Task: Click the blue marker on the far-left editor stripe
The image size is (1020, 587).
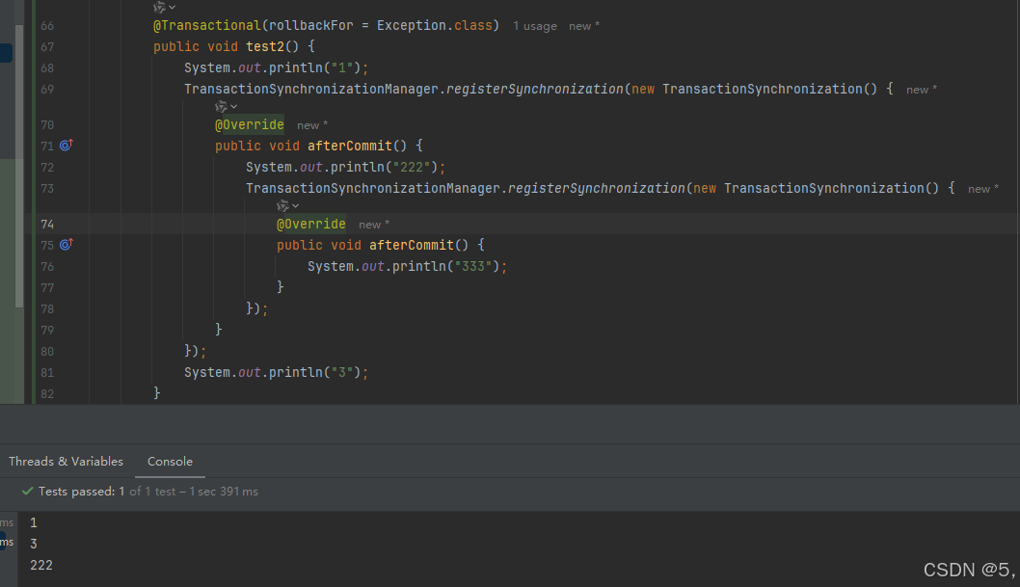Action: point(4,55)
